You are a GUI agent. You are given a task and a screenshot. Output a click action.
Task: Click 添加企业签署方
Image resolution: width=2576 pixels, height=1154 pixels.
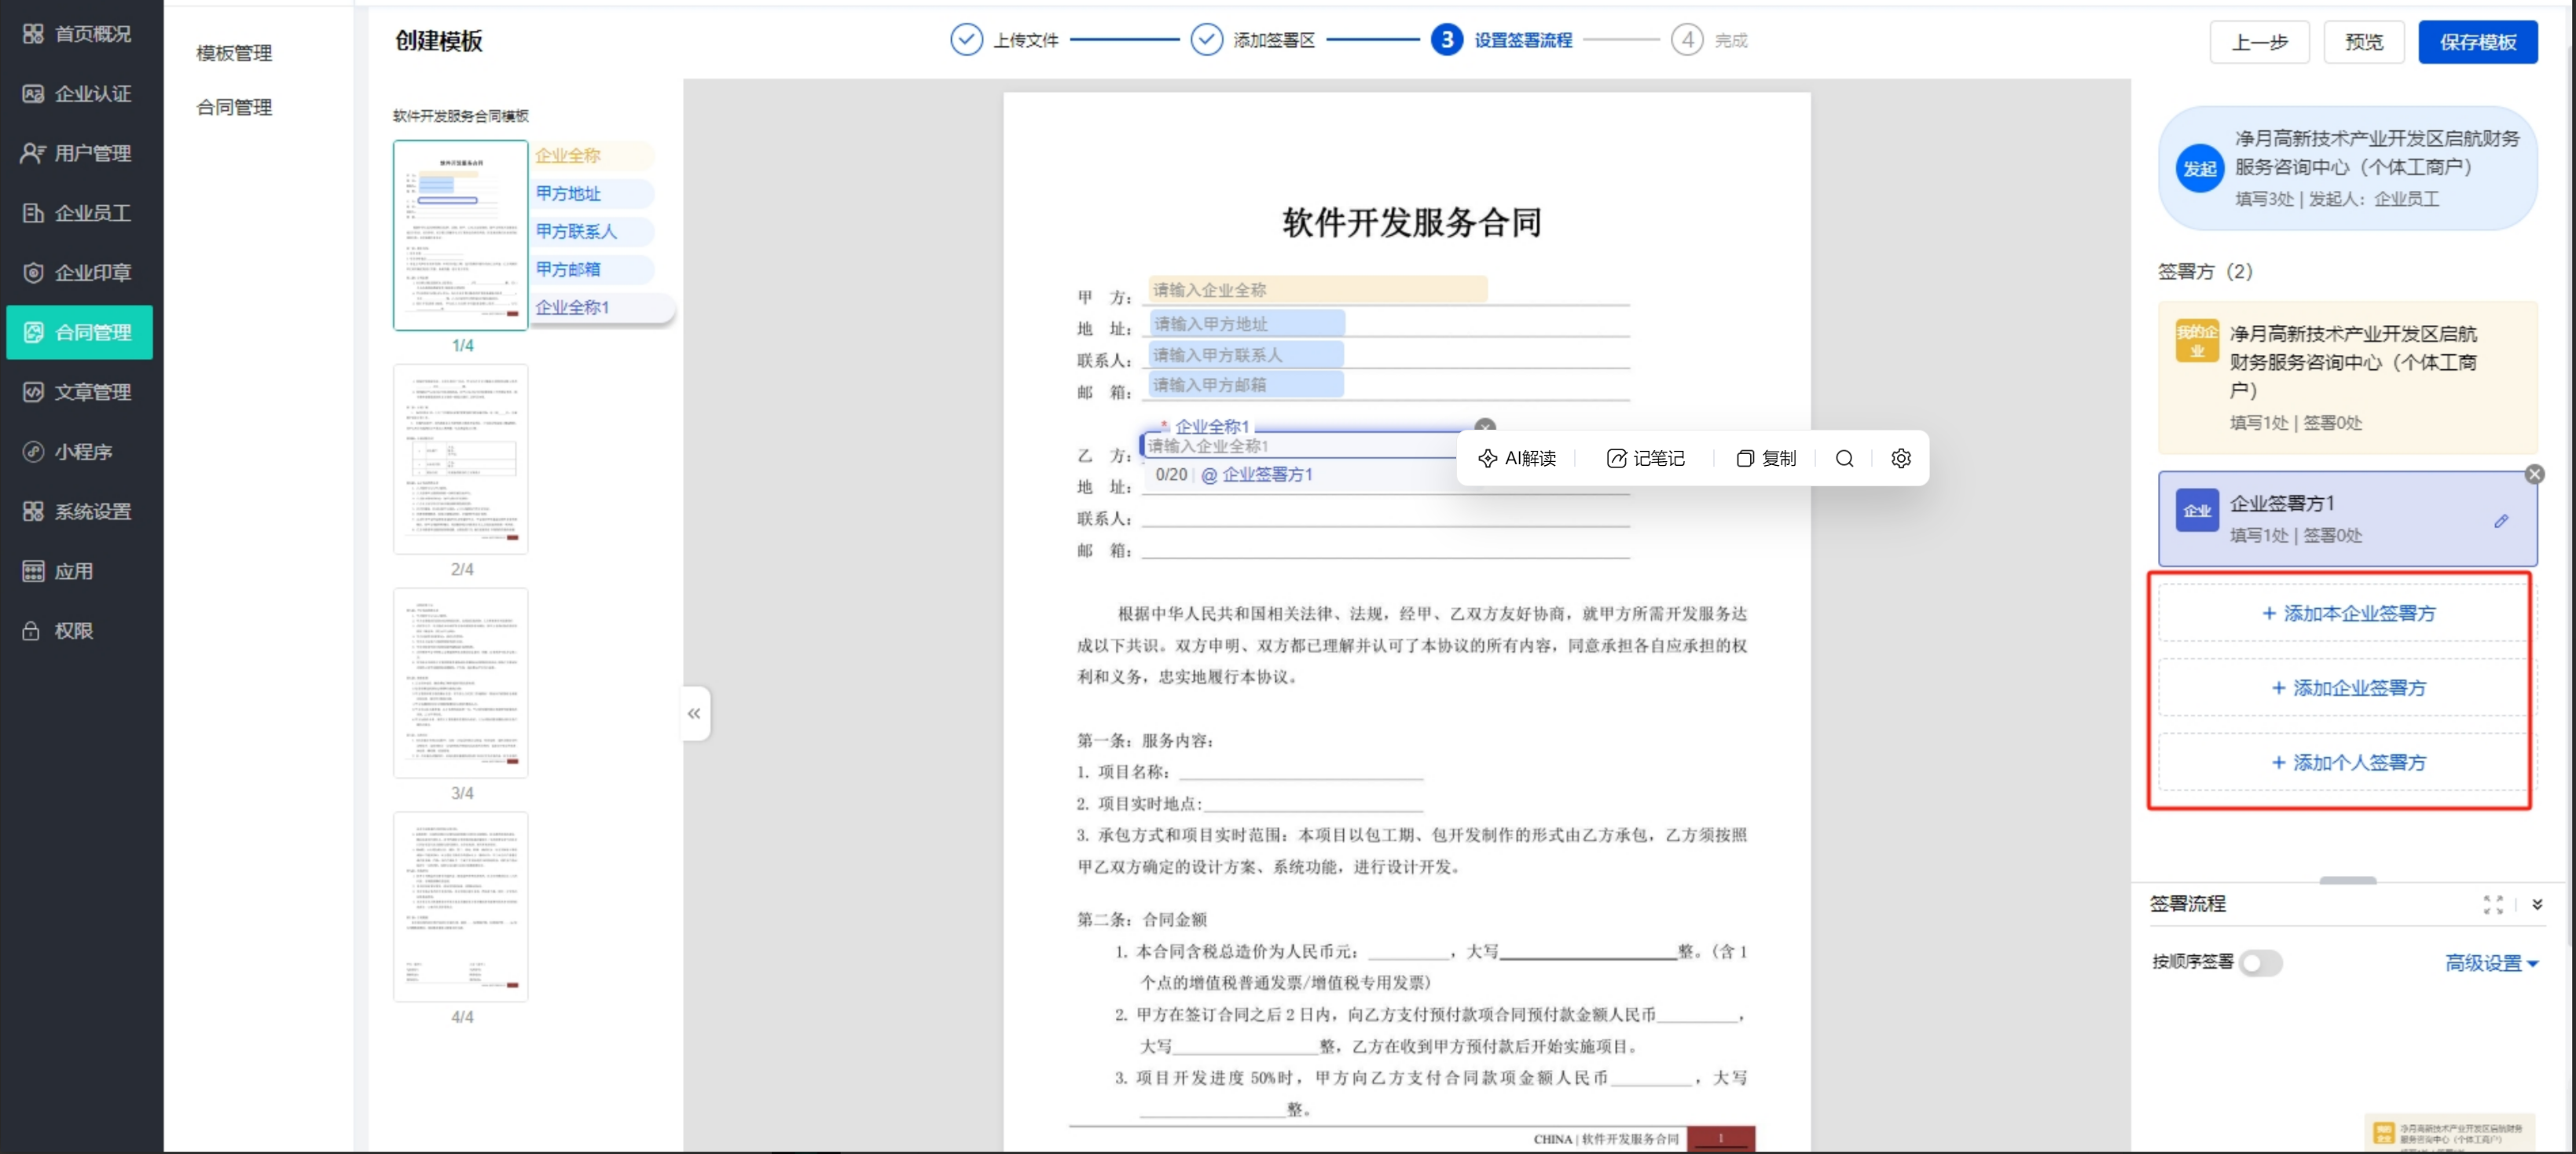coord(2347,688)
